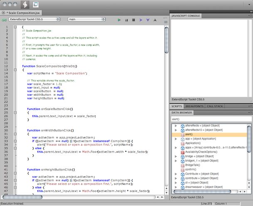Viewport: 253px width, 206px height.
Task: Close the Scale Composition.jsx document tab
Action: click(x=3, y=13)
